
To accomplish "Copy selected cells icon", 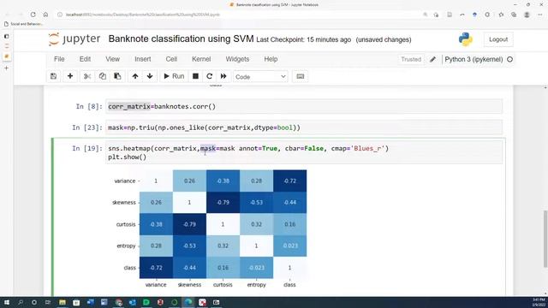I will click(103, 76).
